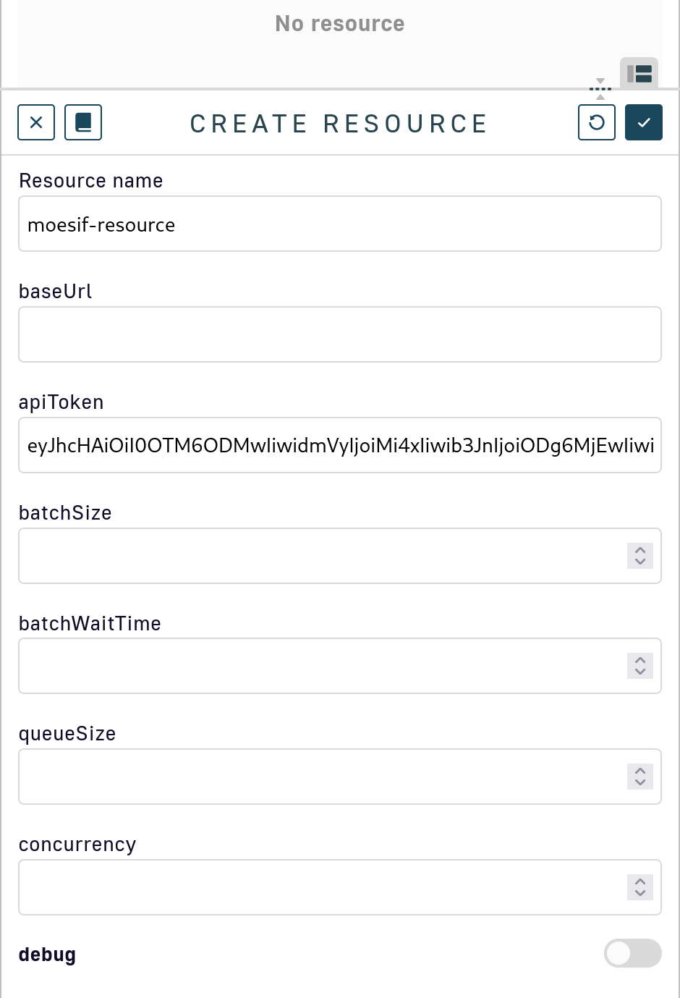
Task: Click the "batchWaitTime" label
Action: pyautogui.click(x=90, y=624)
